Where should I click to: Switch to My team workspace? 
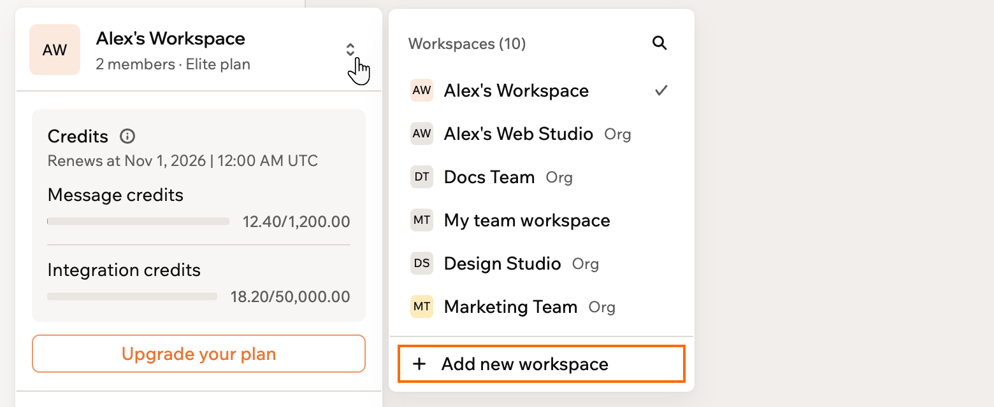(542, 220)
